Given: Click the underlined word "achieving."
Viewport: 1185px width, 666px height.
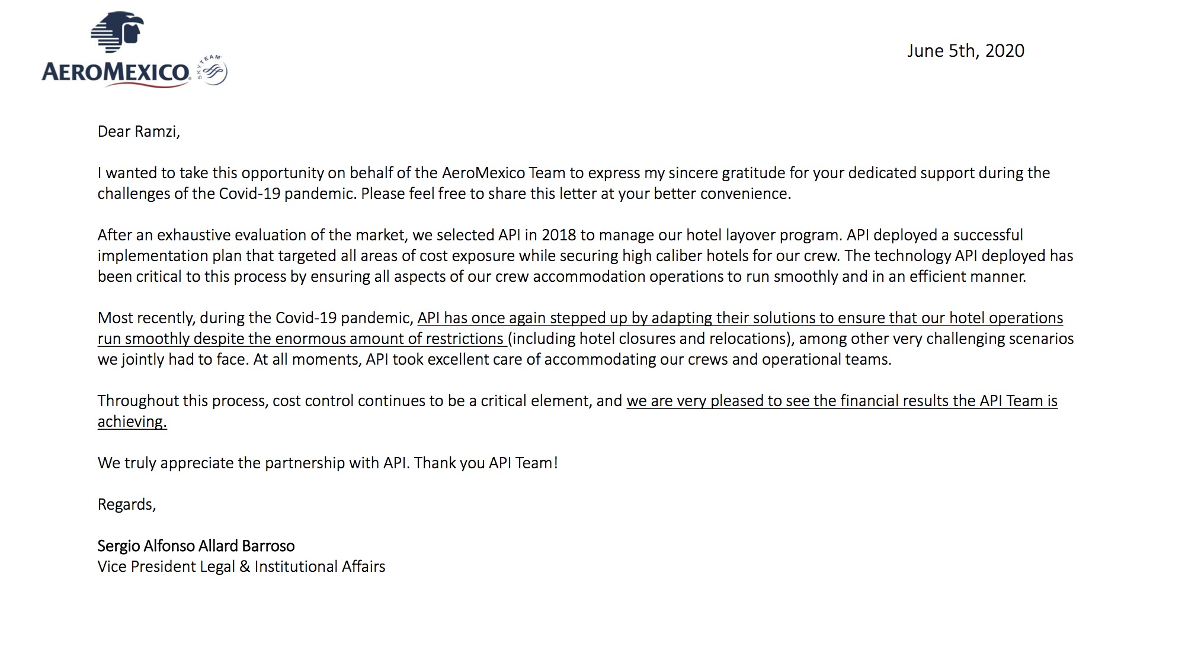Looking at the screenshot, I should click(x=132, y=422).
